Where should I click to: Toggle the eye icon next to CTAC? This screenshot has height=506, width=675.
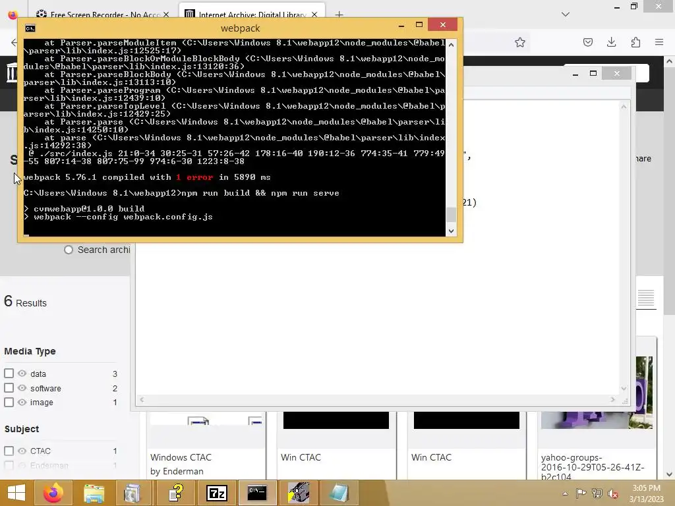(x=22, y=451)
